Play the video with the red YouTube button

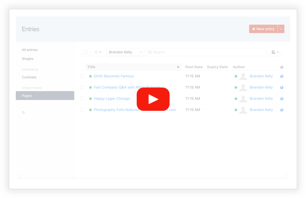coord(153,99)
